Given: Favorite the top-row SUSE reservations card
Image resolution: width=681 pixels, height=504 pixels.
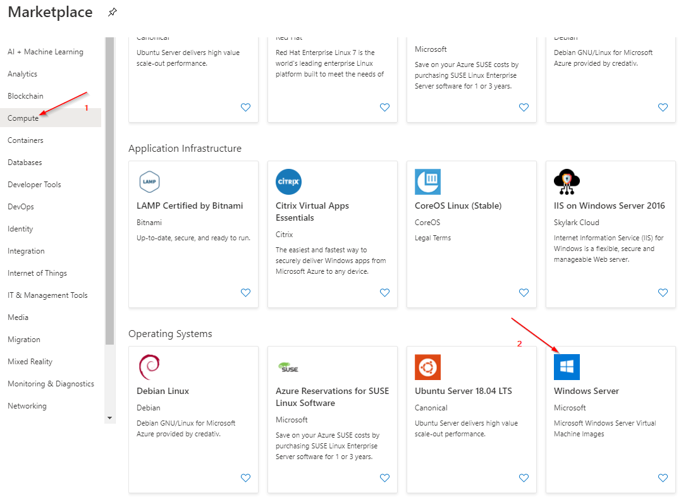Looking at the screenshot, I should (524, 107).
